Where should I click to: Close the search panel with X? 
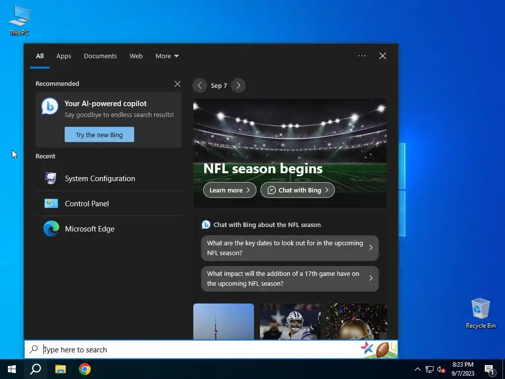[383, 56]
